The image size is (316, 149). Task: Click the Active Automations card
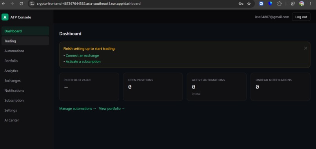(x=217, y=87)
